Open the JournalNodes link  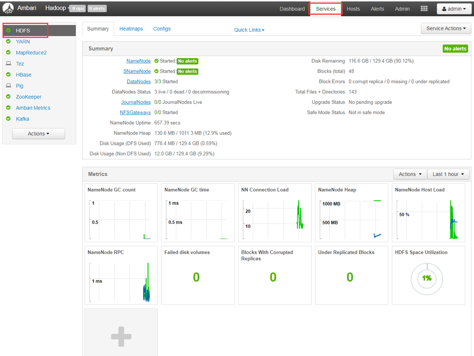[136, 102]
